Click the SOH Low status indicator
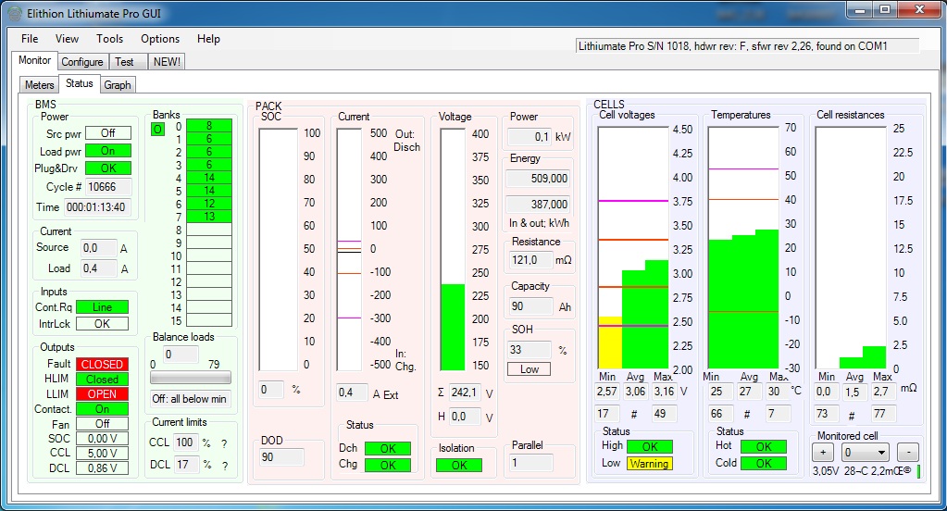947x511 pixels. pos(529,369)
